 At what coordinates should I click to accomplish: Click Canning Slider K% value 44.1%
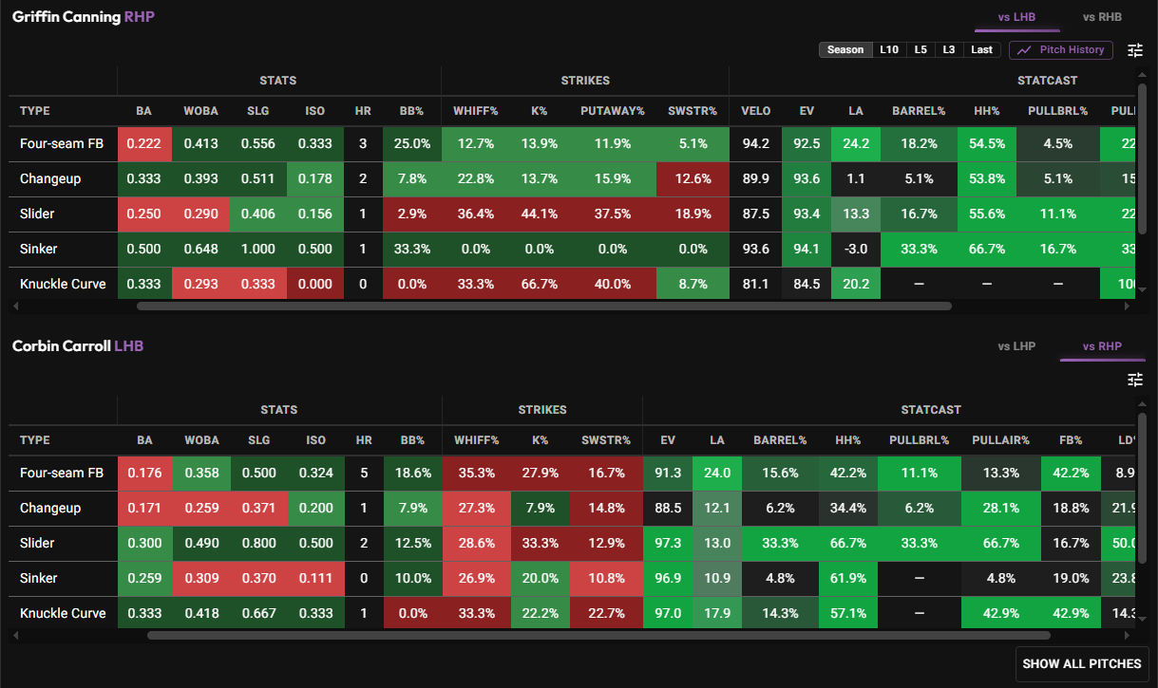click(x=540, y=214)
